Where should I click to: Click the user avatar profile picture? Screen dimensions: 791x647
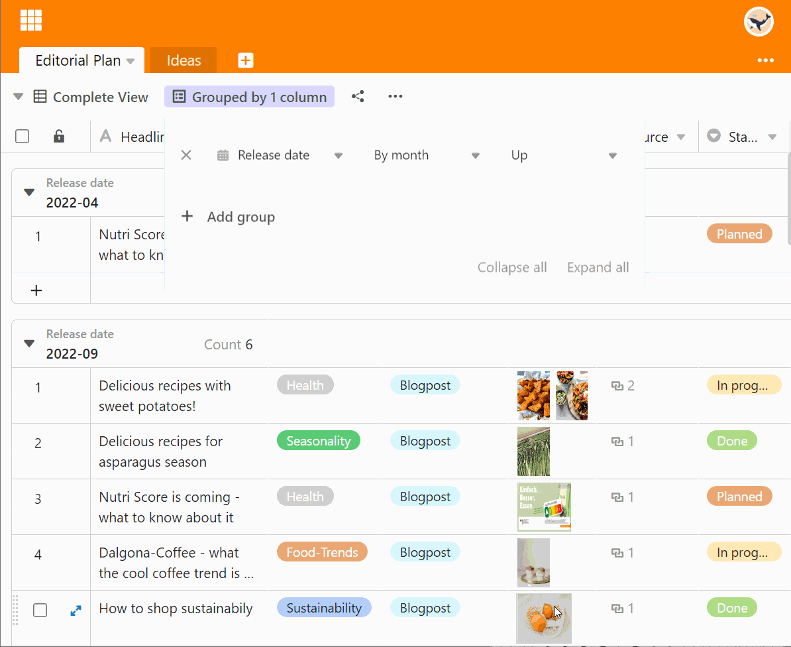pyautogui.click(x=759, y=22)
